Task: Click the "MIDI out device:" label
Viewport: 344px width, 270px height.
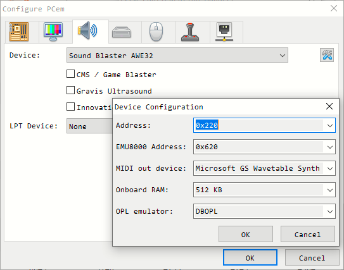Action: (151, 168)
